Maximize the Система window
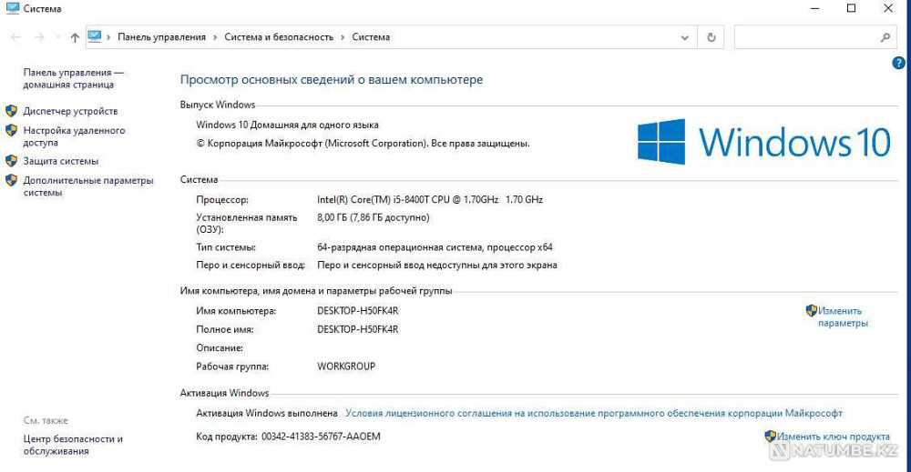911x472 pixels. [851, 8]
